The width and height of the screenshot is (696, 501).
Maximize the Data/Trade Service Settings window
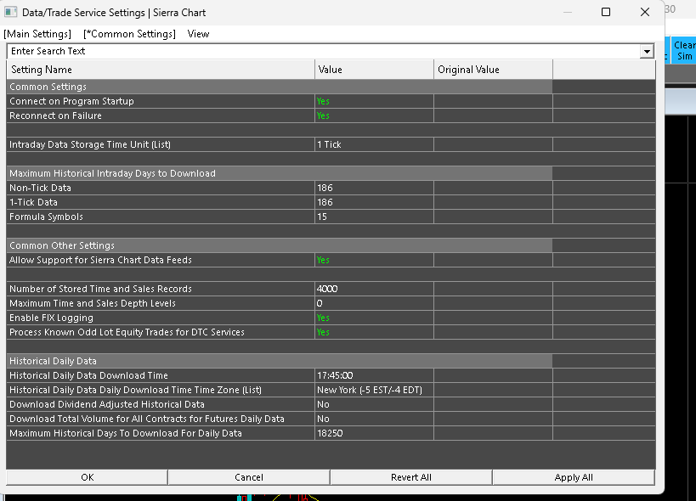pos(605,12)
